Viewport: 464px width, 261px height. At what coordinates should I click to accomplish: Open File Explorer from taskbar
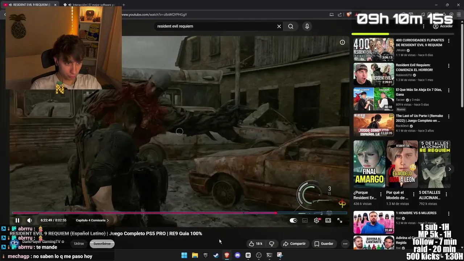[x=195, y=255]
